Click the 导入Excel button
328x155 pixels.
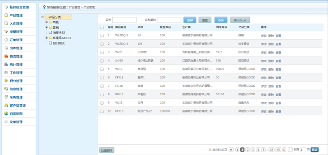point(240,20)
